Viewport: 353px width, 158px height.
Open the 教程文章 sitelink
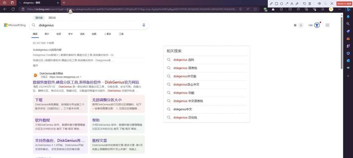pos(117,145)
